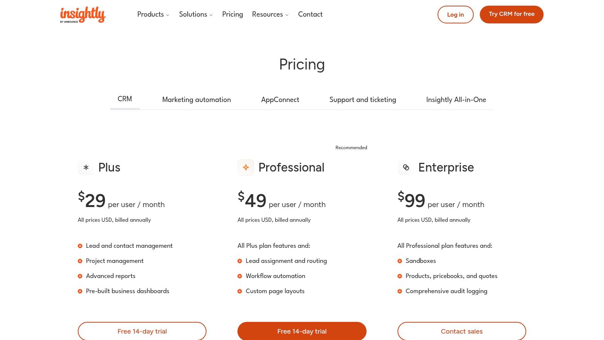Open the Solutions dropdown menu

click(x=196, y=14)
